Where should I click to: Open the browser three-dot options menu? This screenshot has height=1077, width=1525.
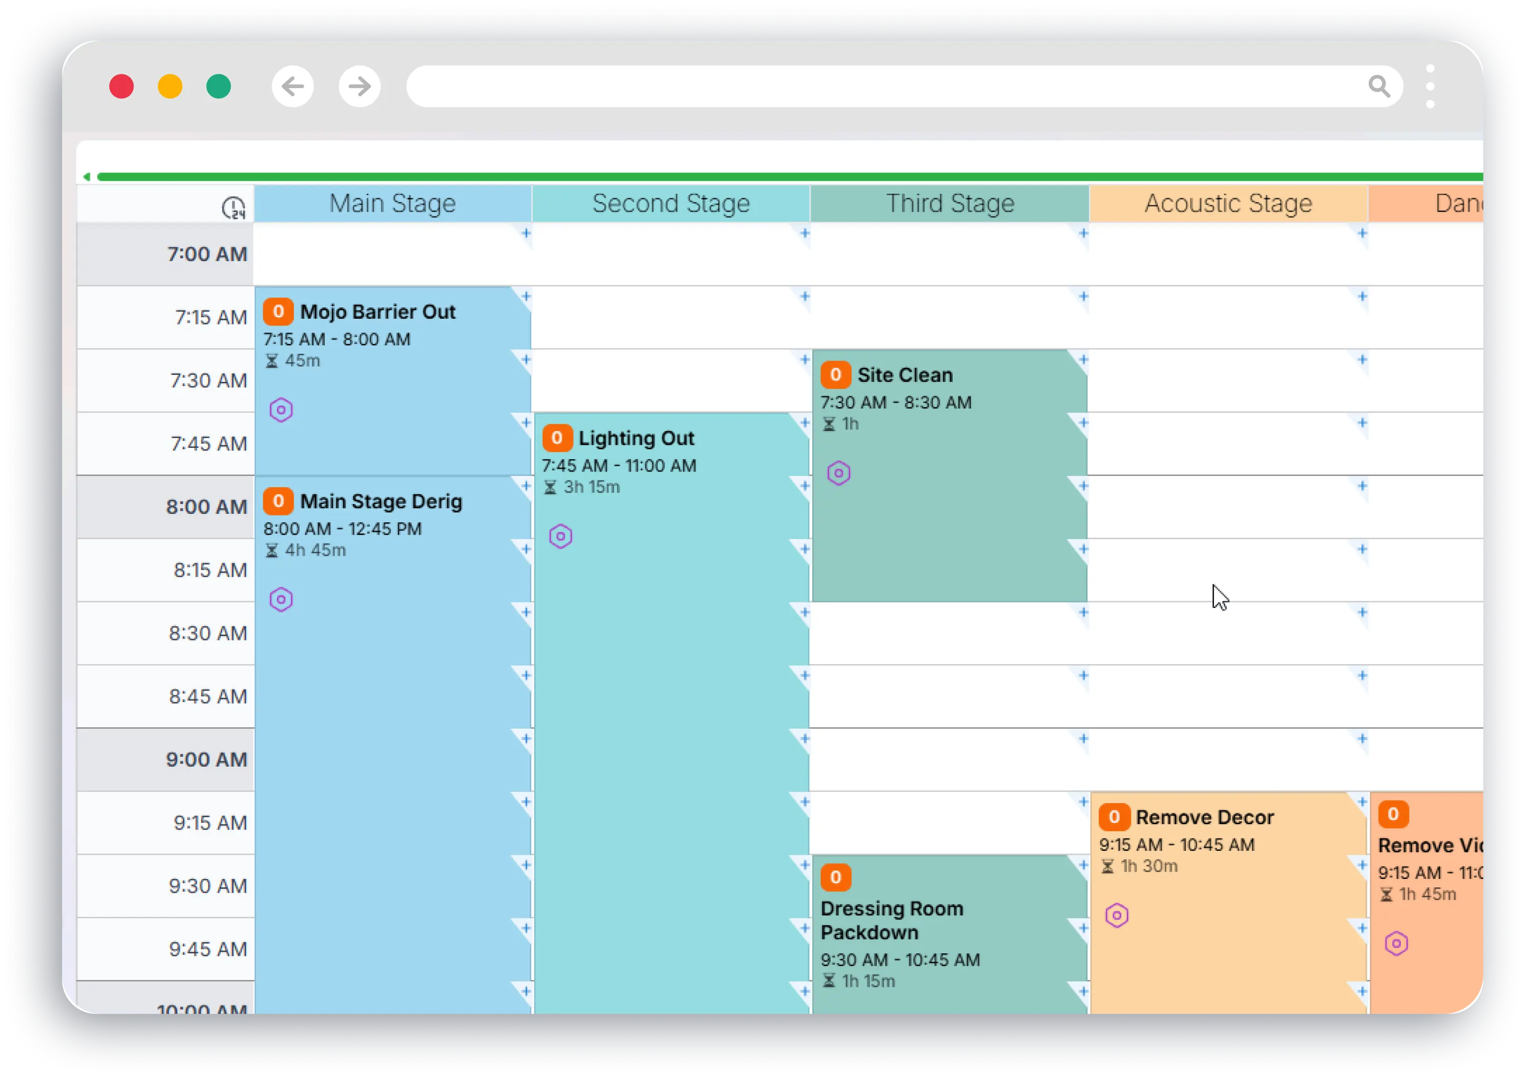pyautogui.click(x=1429, y=86)
